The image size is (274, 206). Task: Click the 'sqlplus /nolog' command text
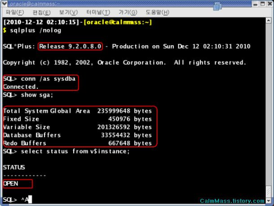[x=35, y=30]
